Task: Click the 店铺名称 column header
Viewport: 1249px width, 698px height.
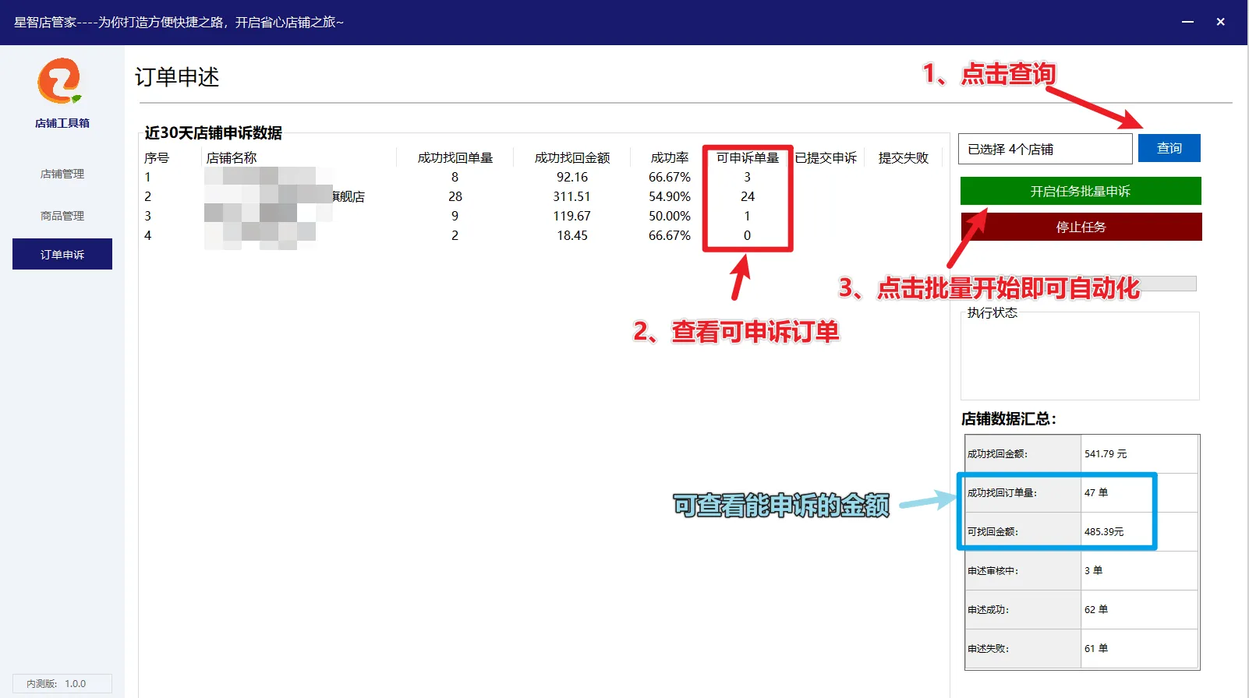Action: pos(231,157)
